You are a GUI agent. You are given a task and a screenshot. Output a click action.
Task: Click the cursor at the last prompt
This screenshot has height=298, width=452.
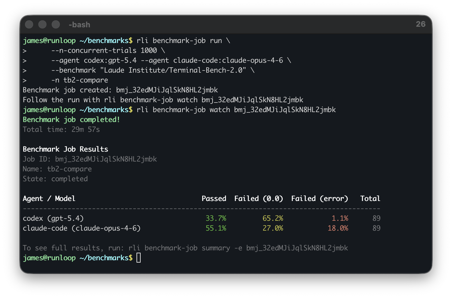point(139,258)
